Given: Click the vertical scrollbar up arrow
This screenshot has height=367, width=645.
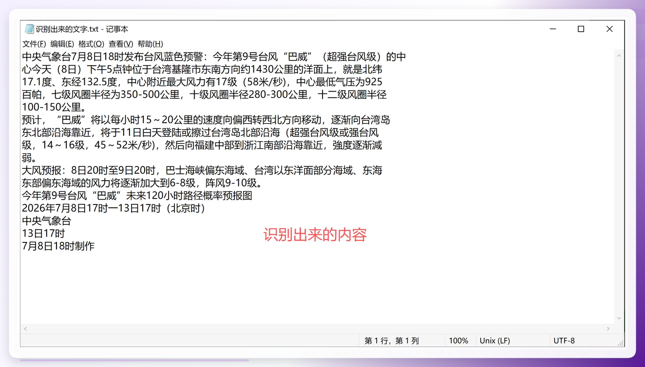Looking at the screenshot, I should tap(619, 55).
